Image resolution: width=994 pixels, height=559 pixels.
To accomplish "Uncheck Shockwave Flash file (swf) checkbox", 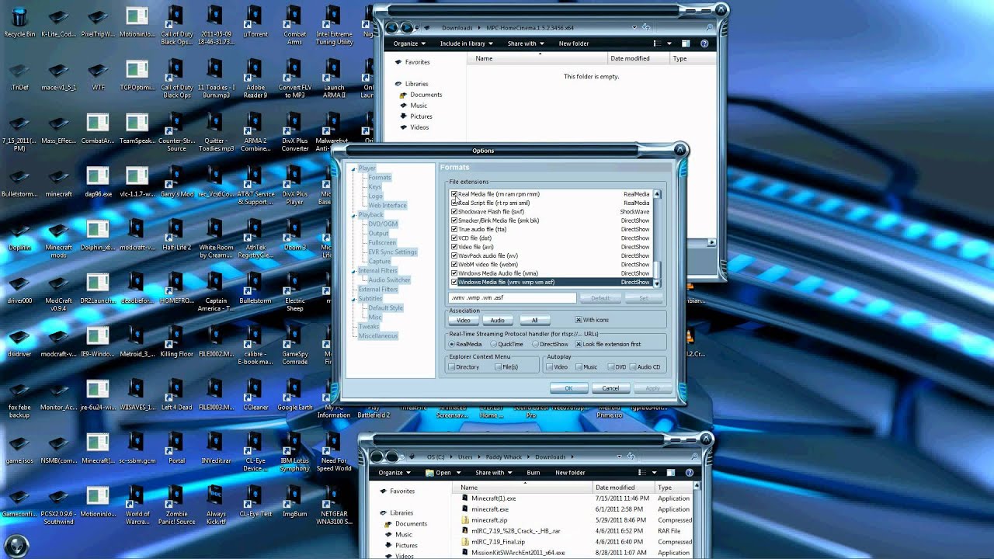I will point(454,211).
